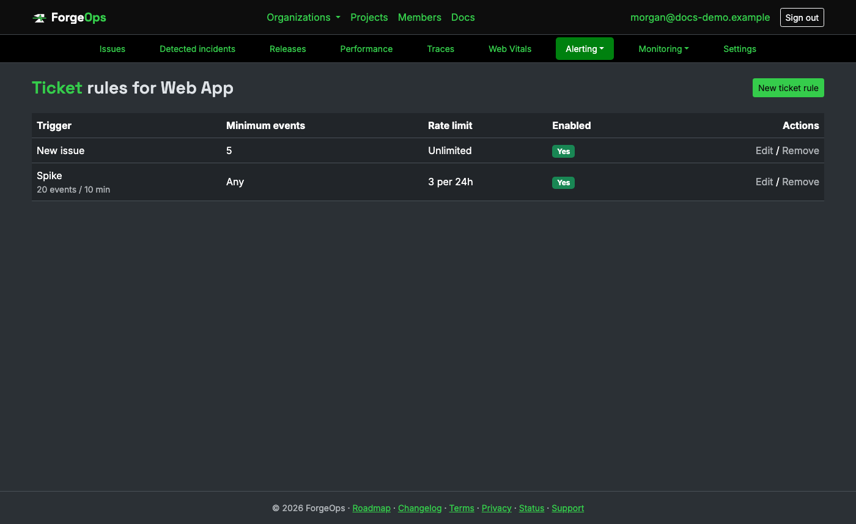The width and height of the screenshot is (856, 524).
Task: Open the Organizations dropdown menu
Action: point(303,17)
